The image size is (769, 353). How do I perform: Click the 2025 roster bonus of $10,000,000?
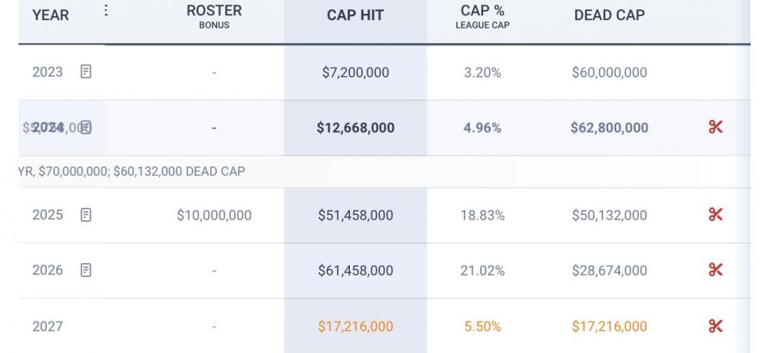pyautogui.click(x=214, y=215)
